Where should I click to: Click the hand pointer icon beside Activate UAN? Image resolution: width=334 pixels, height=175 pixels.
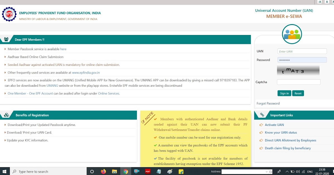[x=261, y=125]
